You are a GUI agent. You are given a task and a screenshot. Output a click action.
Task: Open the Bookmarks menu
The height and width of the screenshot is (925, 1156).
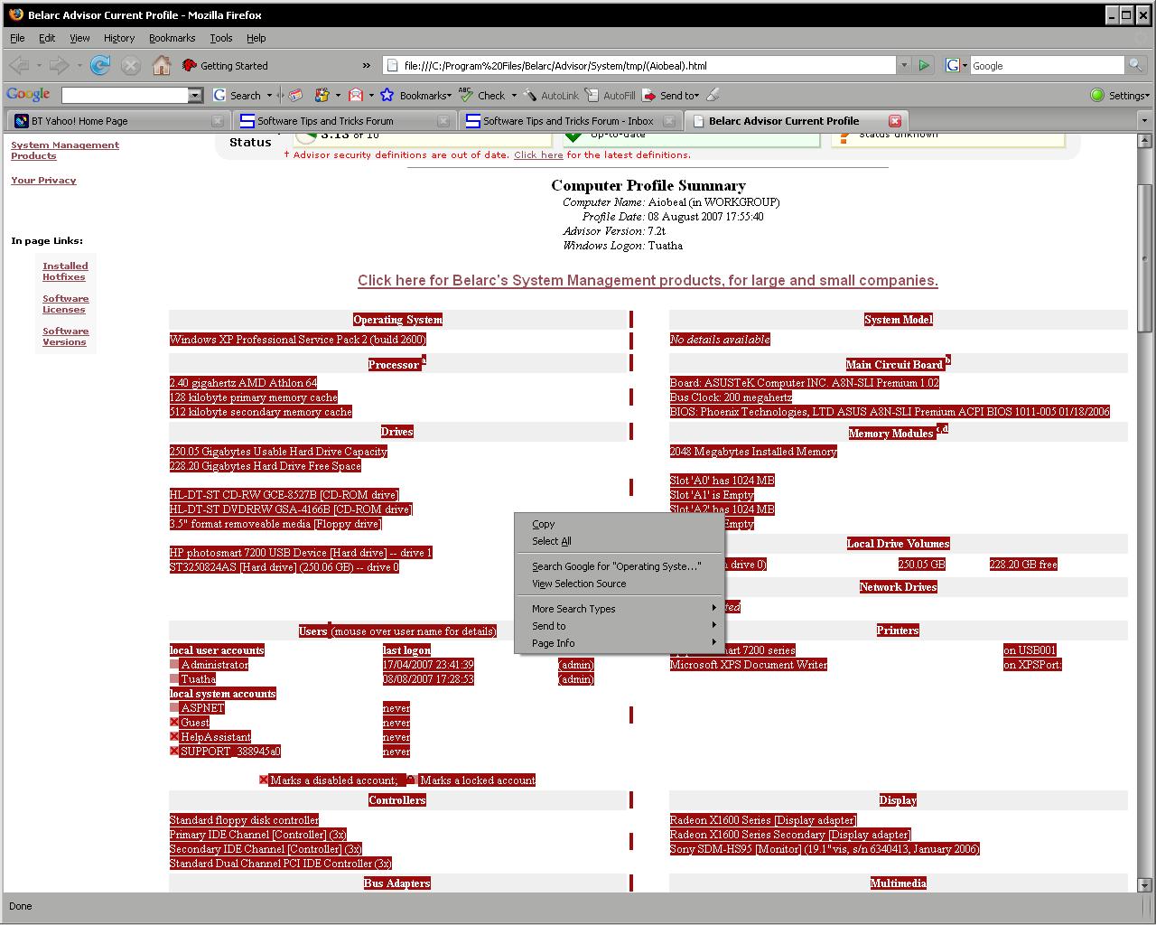(x=172, y=38)
